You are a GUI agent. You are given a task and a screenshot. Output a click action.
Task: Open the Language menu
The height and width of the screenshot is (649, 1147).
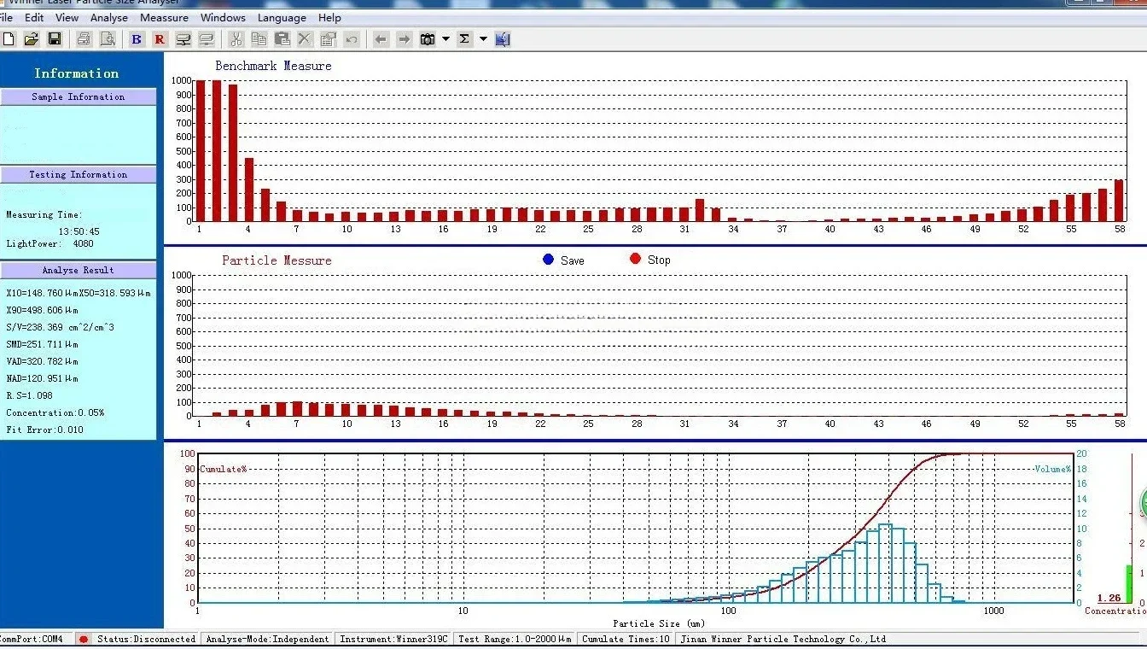point(282,17)
